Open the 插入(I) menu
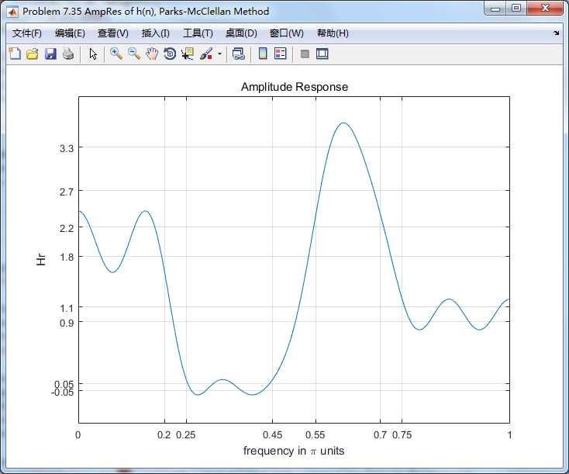 pos(155,33)
